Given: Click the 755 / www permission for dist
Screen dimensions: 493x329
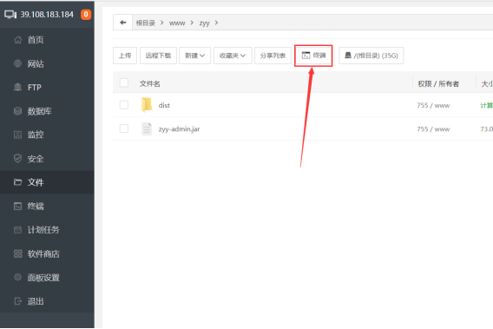Looking at the screenshot, I should click(433, 105).
